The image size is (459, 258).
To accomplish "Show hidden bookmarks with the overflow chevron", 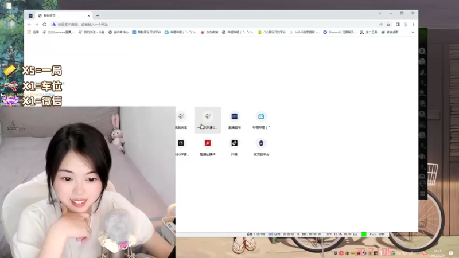I will click(413, 32).
